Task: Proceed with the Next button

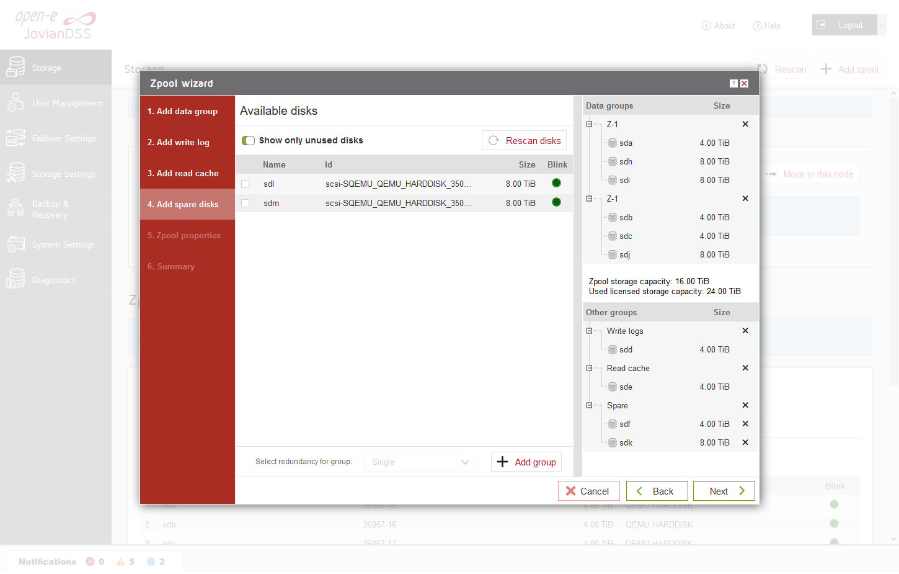Action: [724, 491]
